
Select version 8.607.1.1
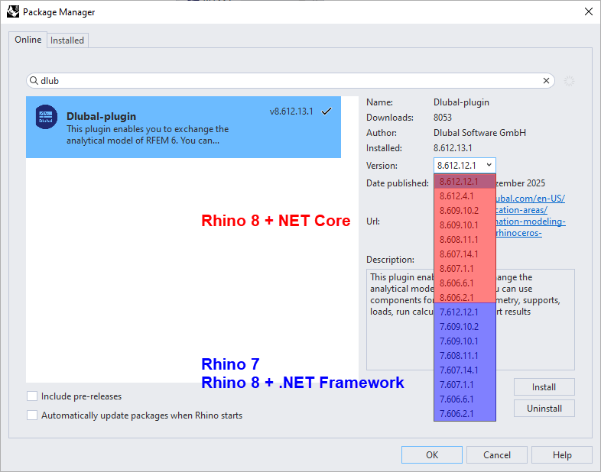(x=465, y=269)
